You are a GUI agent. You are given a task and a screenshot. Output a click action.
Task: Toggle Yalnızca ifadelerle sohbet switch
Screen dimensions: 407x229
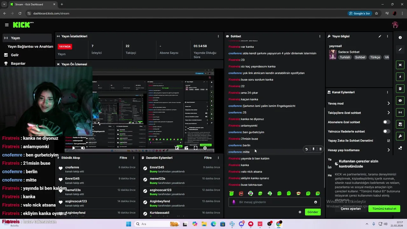[386, 131]
